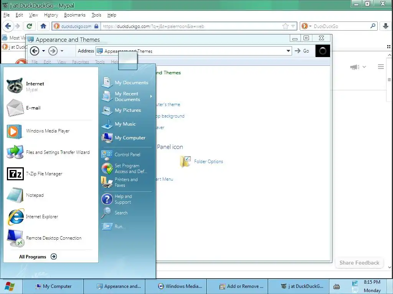Open My Documents folder
The image size is (393, 294).
click(127, 83)
